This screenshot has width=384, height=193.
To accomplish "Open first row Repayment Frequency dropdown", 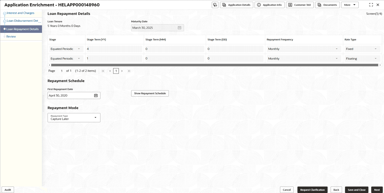I will pyautogui.click(x=304, y=49).
